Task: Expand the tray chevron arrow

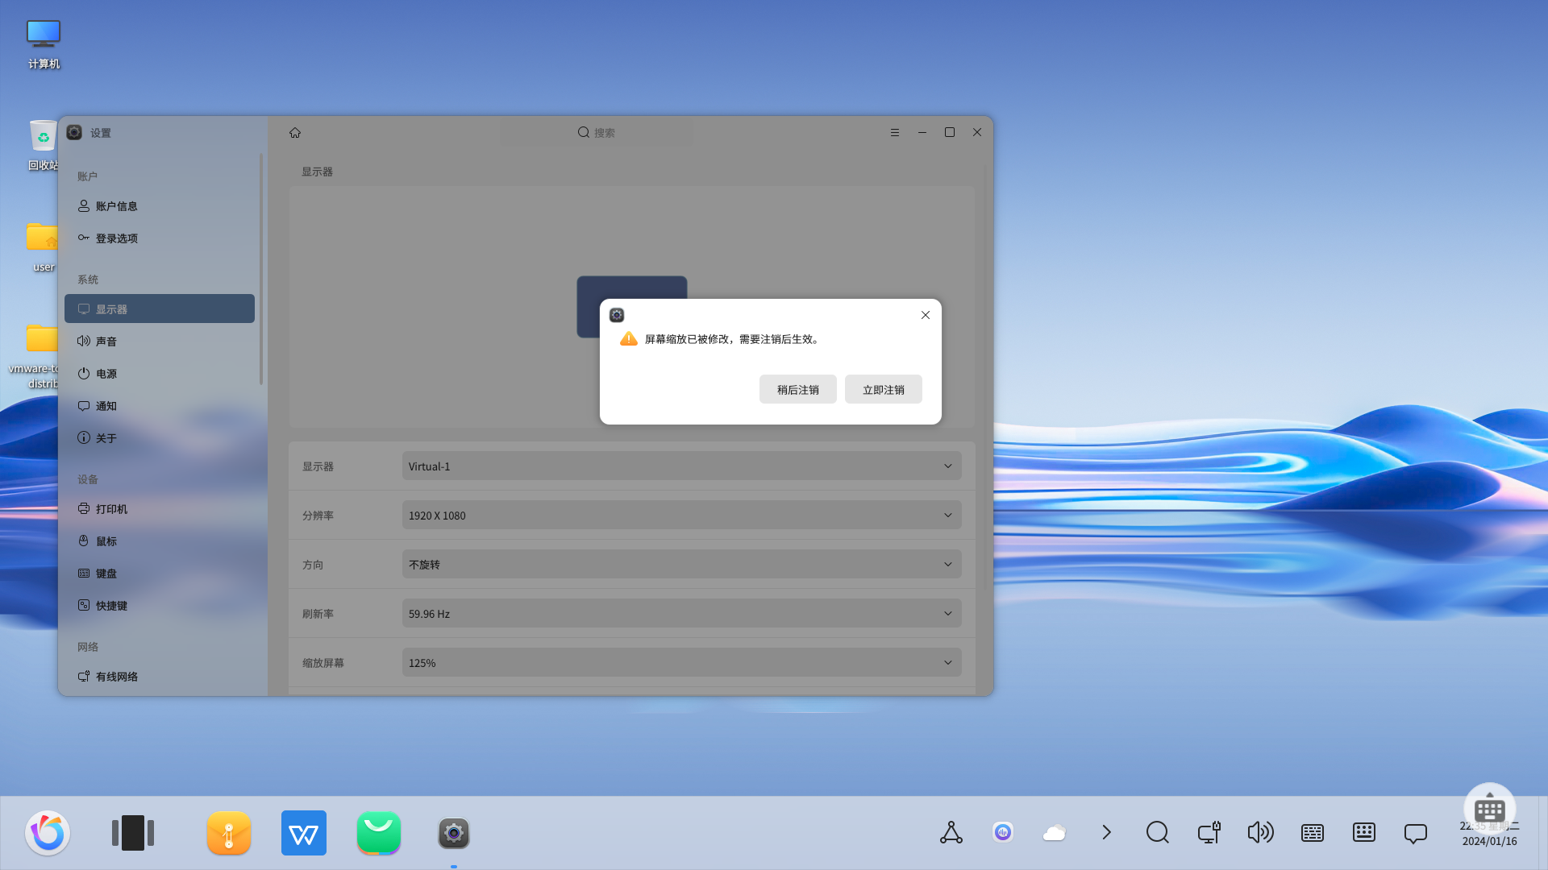Action: point(1106,832)
